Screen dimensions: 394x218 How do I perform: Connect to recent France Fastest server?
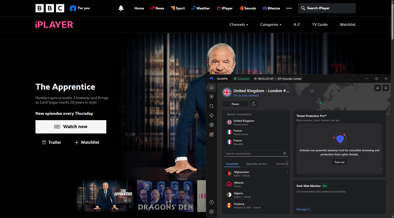click(256, 132)
